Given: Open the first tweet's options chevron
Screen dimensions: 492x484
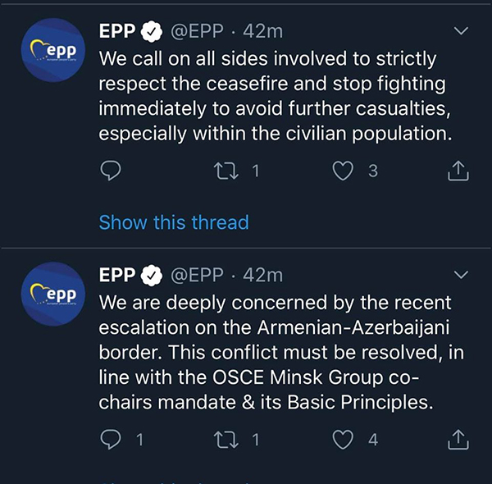Looking at the screenshot, I should click(x=461, y=30).
